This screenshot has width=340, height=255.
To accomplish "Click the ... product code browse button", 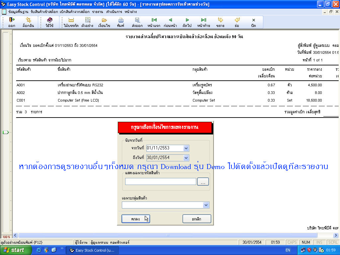I will [x=203, y=181].
